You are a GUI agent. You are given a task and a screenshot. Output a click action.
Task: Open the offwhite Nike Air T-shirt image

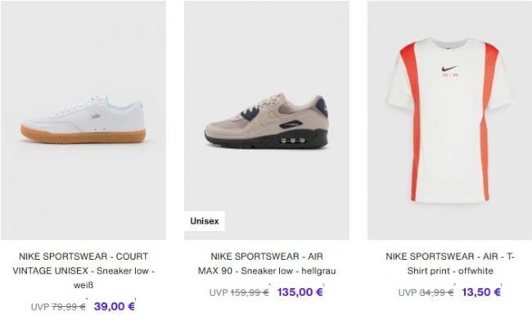click(450, 120)
